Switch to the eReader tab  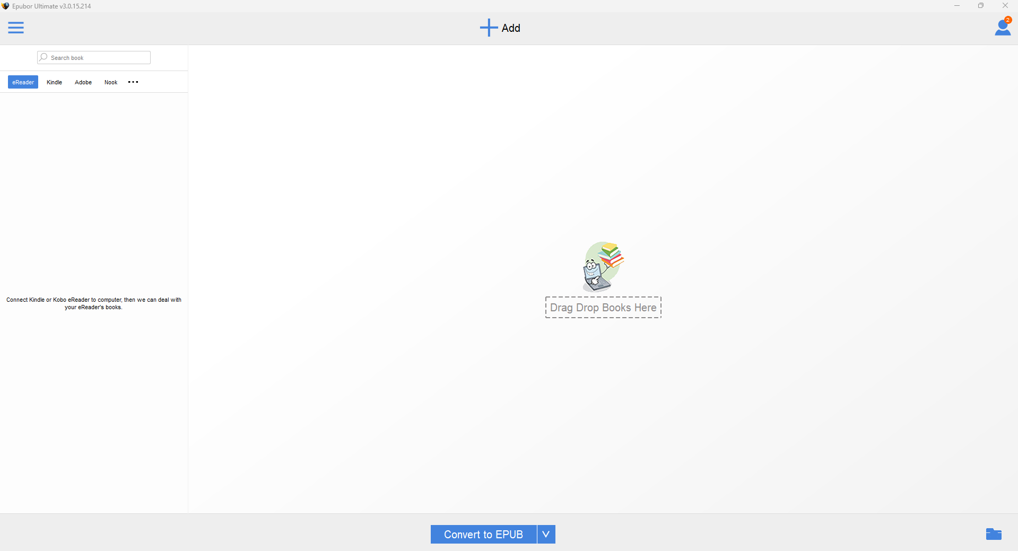pos(23,82)
